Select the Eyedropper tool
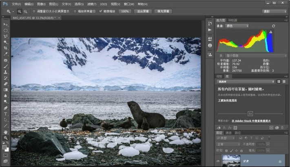The height and width of the screenshot is (167, 290). [x=6, y=54]
